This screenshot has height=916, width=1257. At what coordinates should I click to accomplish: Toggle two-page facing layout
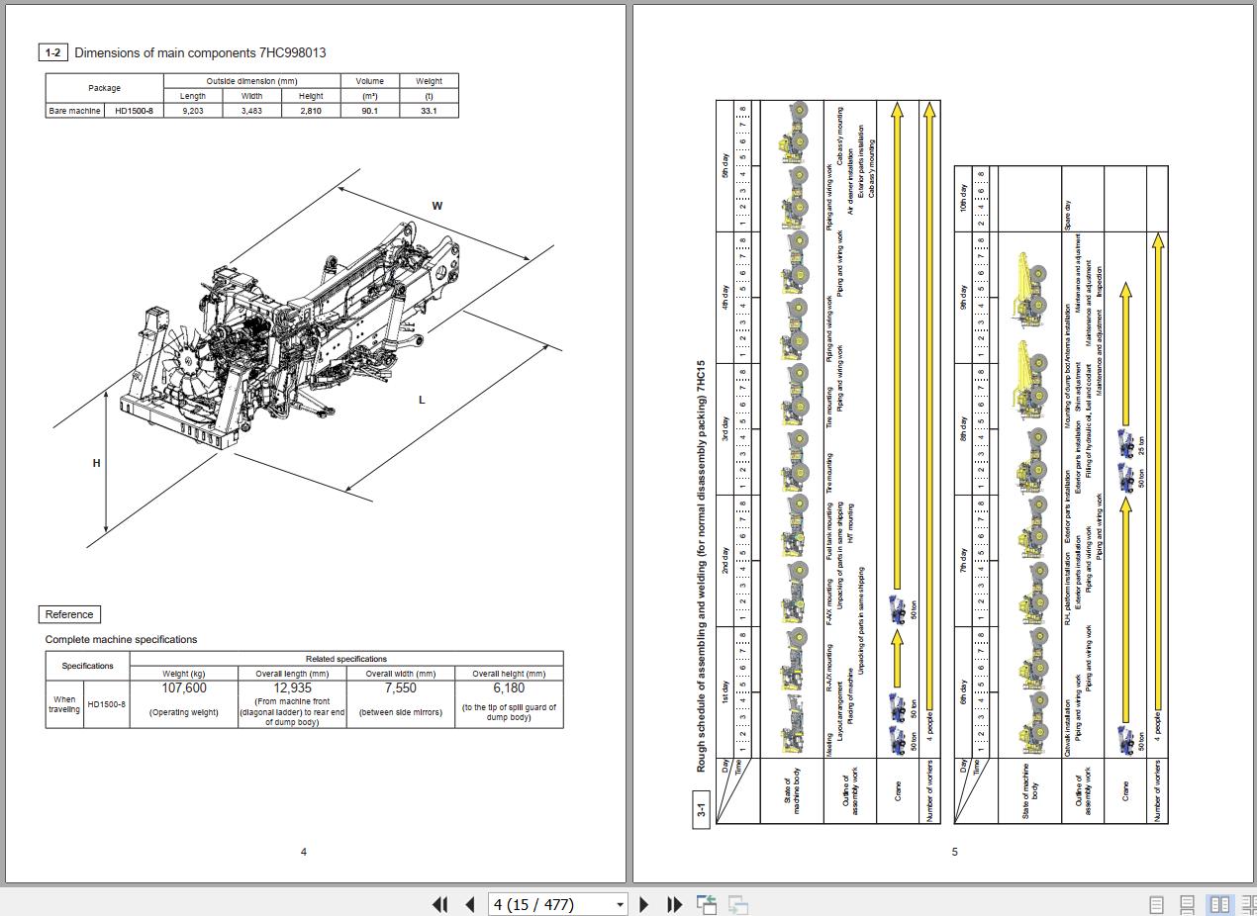pos(1220,904)
